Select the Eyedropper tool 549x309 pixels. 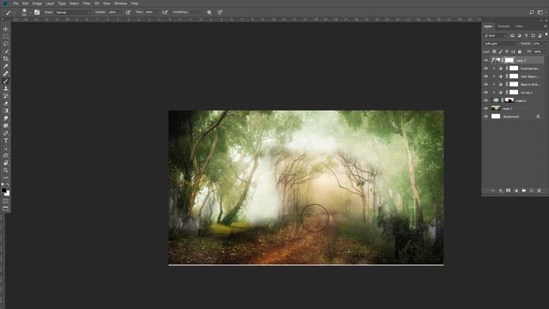(x=6, y=66)
